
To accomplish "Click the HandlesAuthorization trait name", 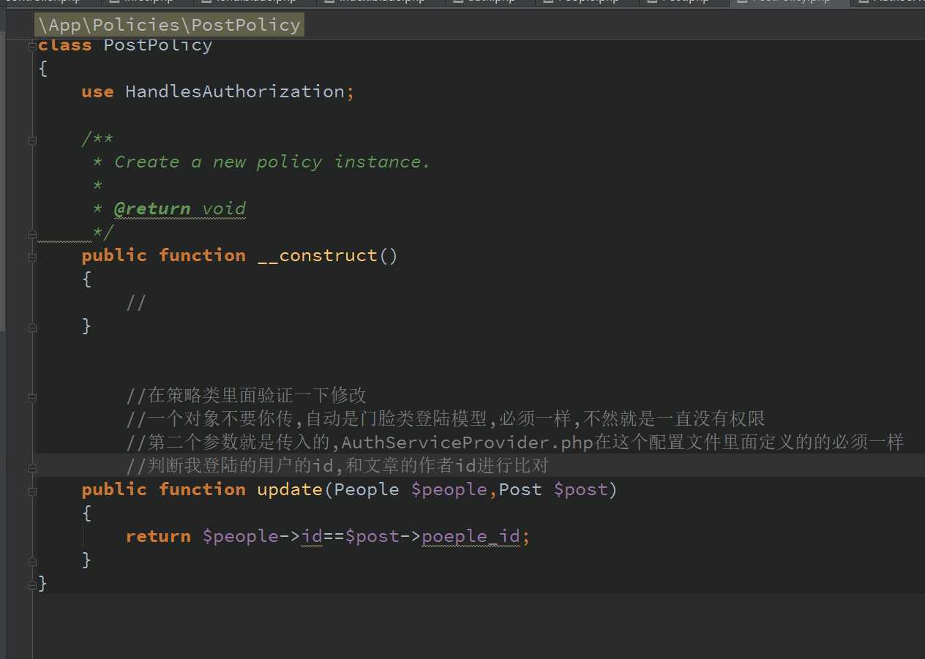I will 235,91.
